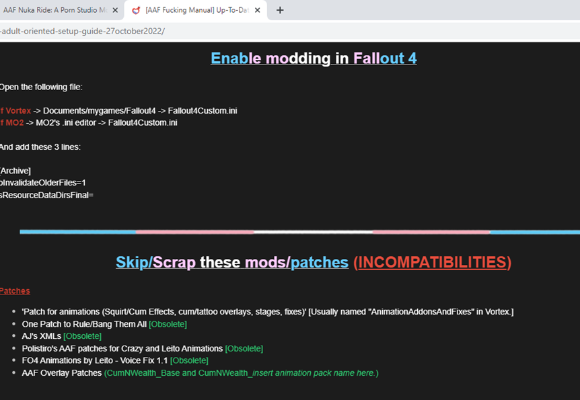This screenshot has height=400, width=580.
Task: Click '[Obsolete]' next to One Patch to Rule/Bang Them All
Action: 168,323
